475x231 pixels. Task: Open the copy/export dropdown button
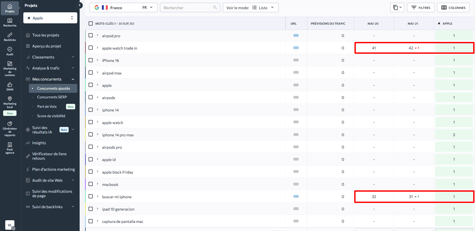click(397, 8)
